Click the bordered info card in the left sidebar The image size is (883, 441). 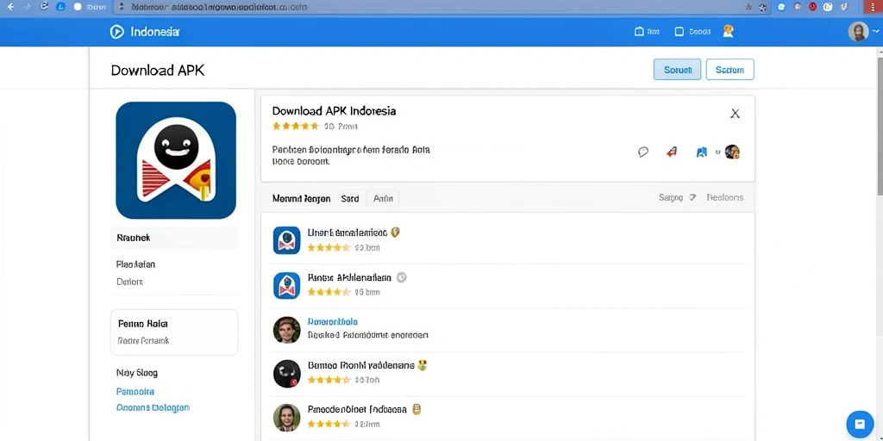174,332
